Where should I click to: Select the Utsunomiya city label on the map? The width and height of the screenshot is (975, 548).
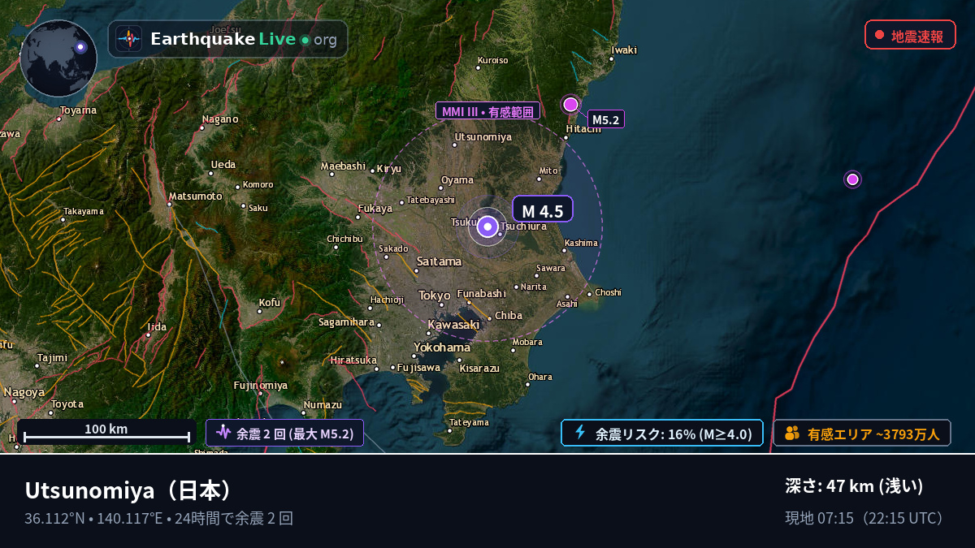[x=483, y=136]
